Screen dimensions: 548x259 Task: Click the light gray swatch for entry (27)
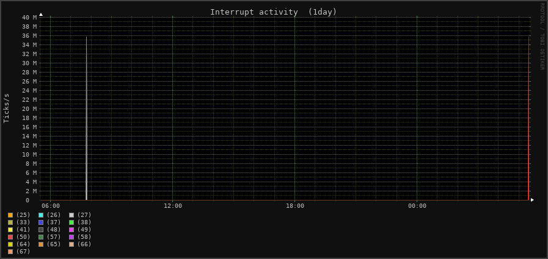pyautogui.click(x=71, y=215)
